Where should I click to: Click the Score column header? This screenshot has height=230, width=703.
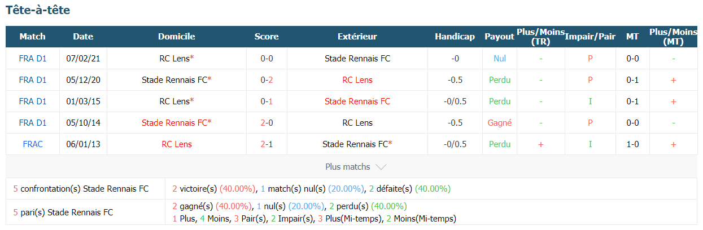click(267, 37)
